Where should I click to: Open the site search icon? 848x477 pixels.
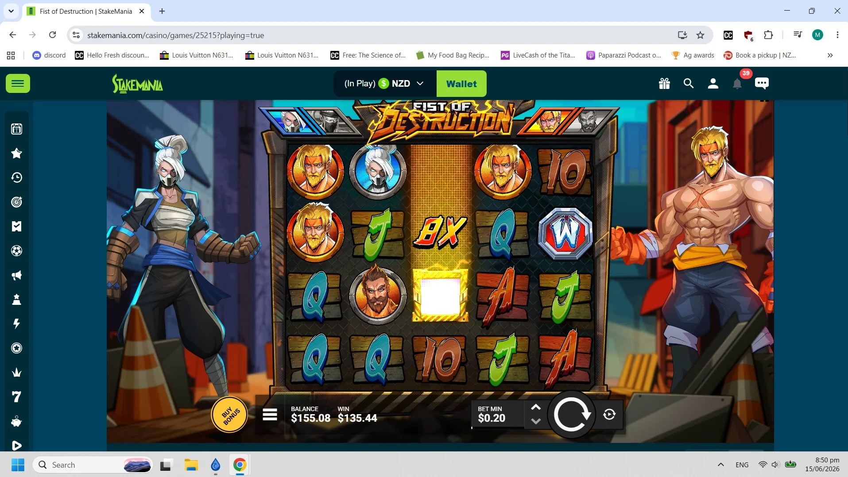pyautogui.click(x=688, y=83)
